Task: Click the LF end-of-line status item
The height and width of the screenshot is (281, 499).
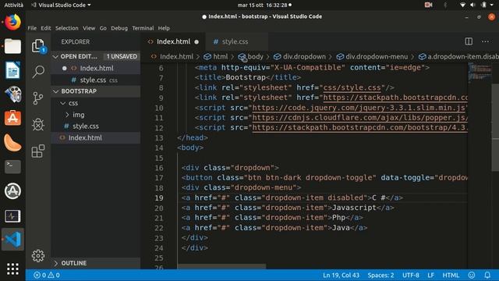Action: pyautogui.click(x=430, y=275)
